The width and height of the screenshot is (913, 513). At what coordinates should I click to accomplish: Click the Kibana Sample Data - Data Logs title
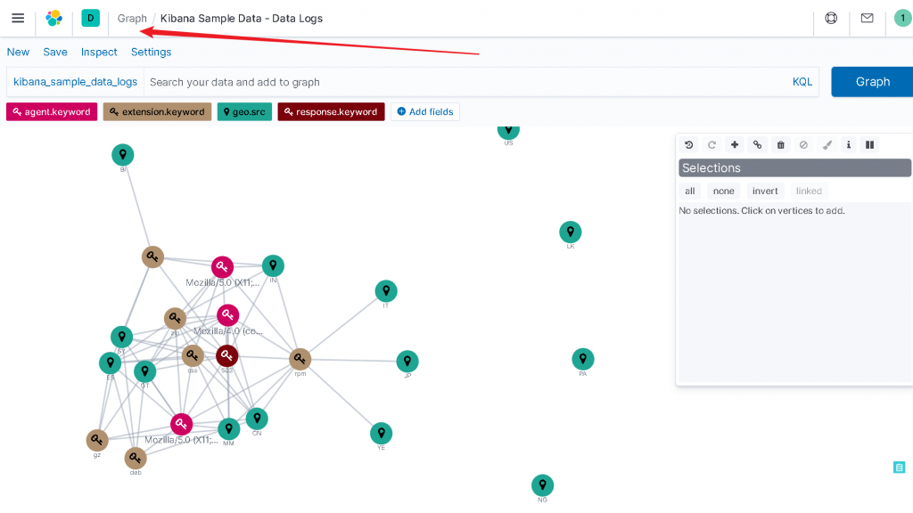241,19
